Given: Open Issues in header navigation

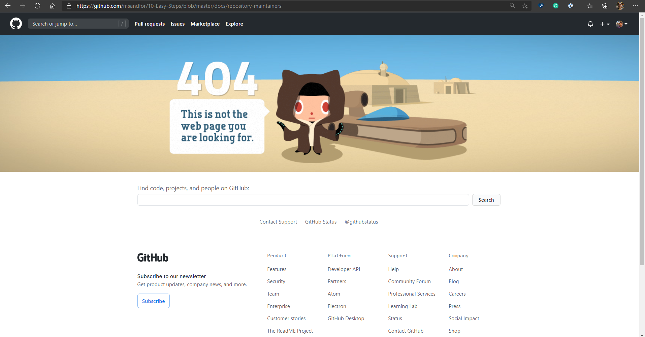Looking at the screenshot, I should 178,24.
